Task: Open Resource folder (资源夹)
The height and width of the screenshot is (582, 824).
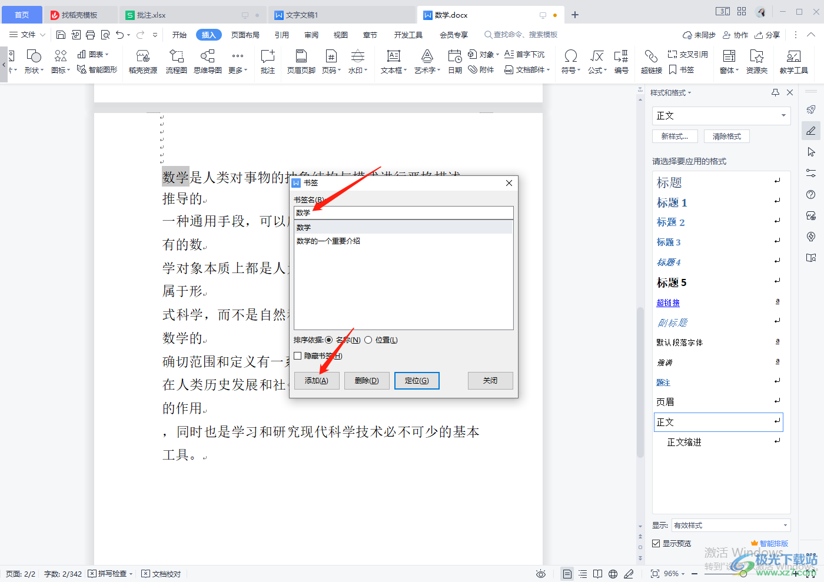Action: point(757,61)
